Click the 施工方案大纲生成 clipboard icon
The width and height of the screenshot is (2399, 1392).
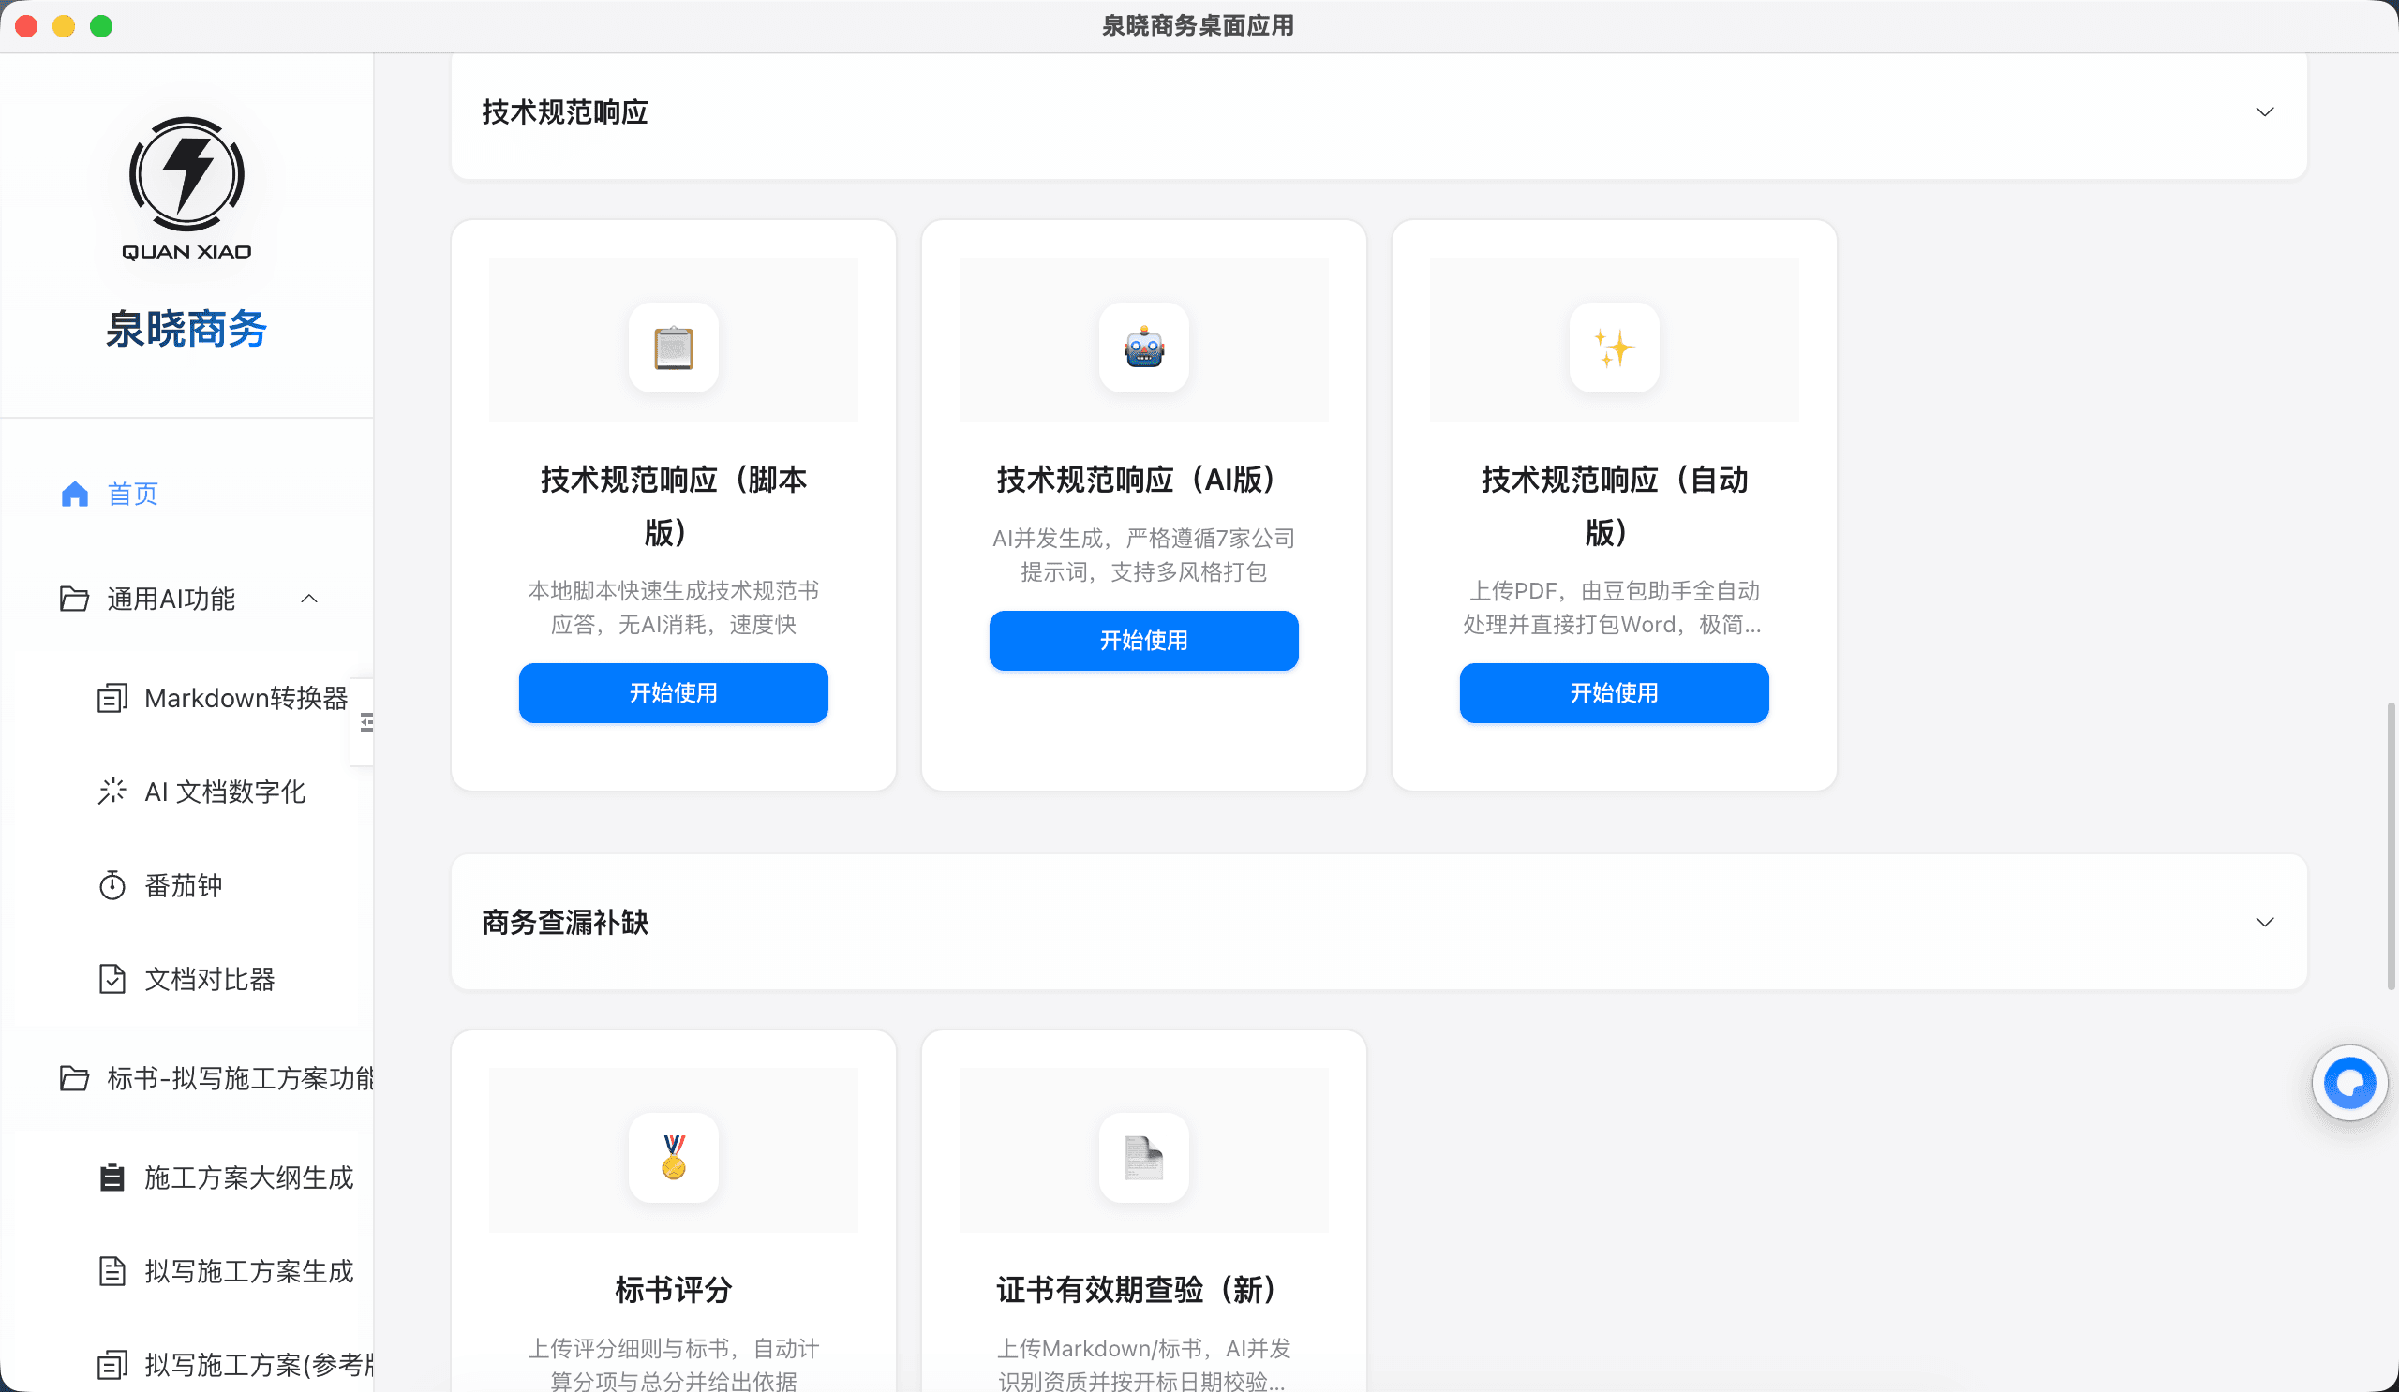pyautogui.click(x=112, y=1177)
